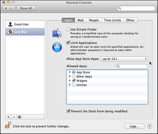Uncheck the Limit Applications checkbox
This screenshot has width=158, height=134.
pos(68,43)
